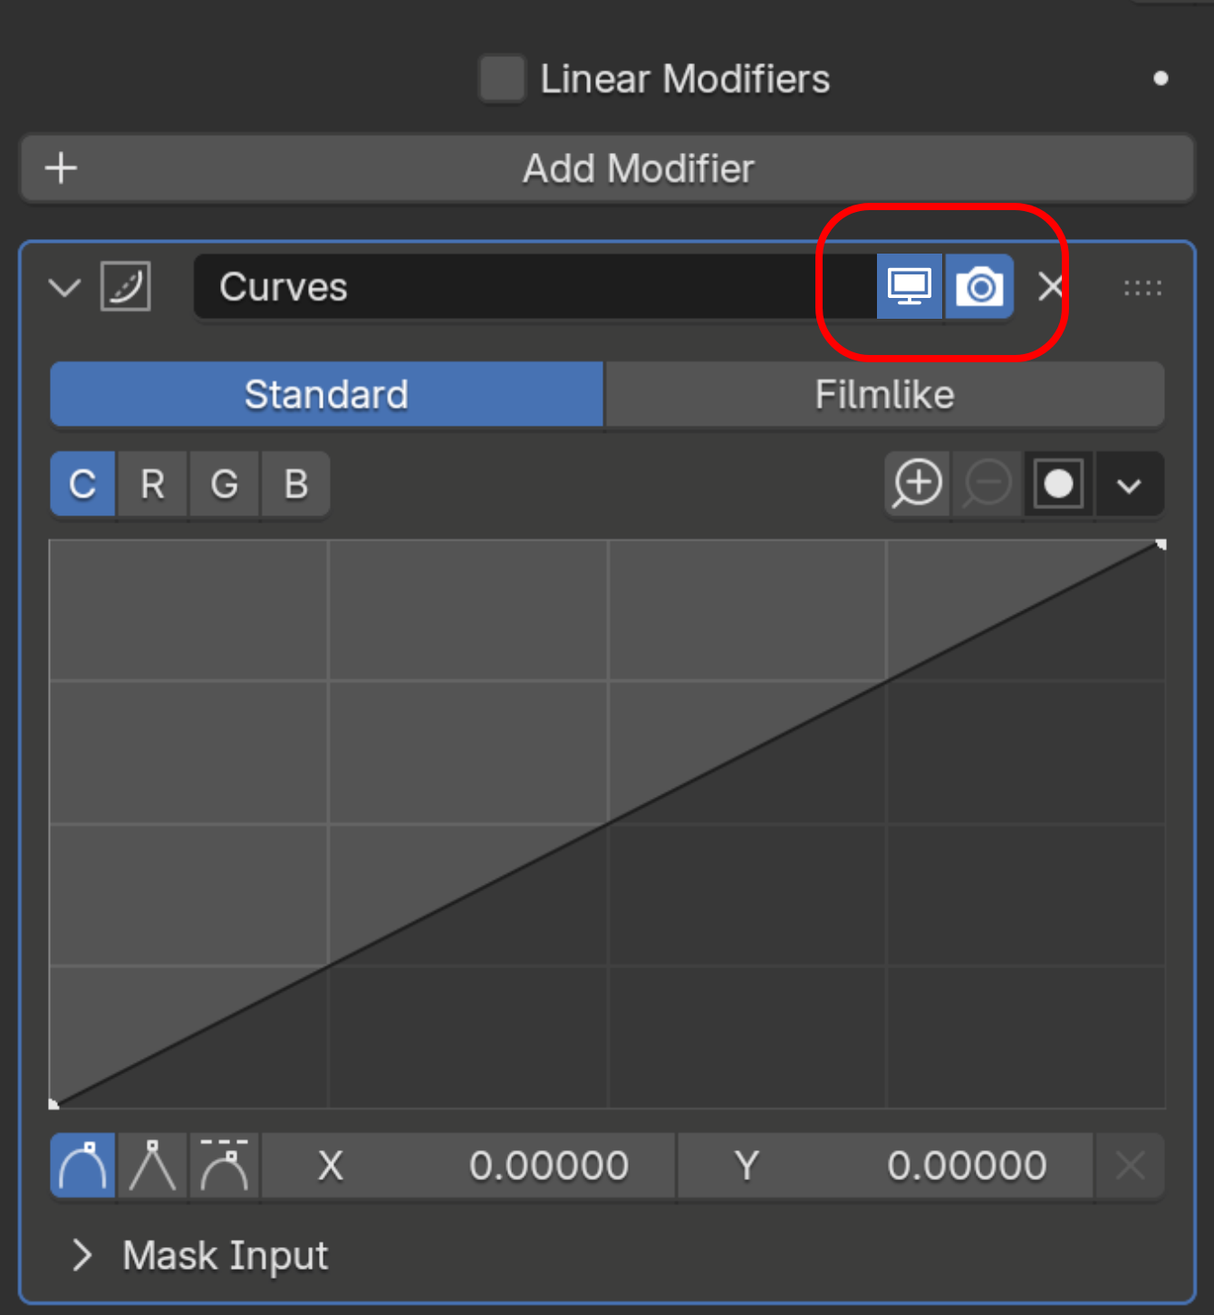The image size is (1214, 1315).
Task: Toggle modifier during render camera icon
Action: (979, 287)
